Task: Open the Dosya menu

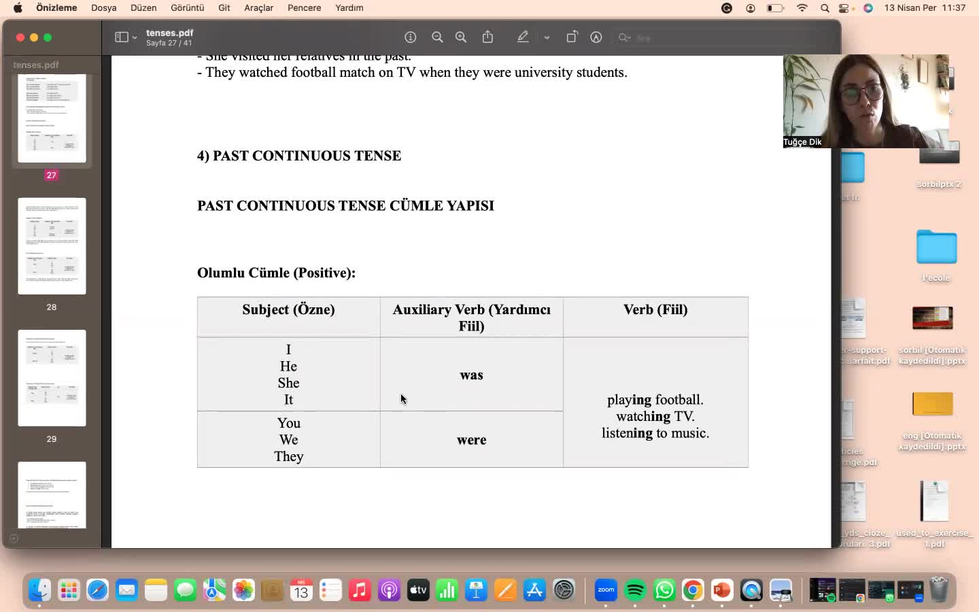Action: pyautogui.click(x=104, y=8)
